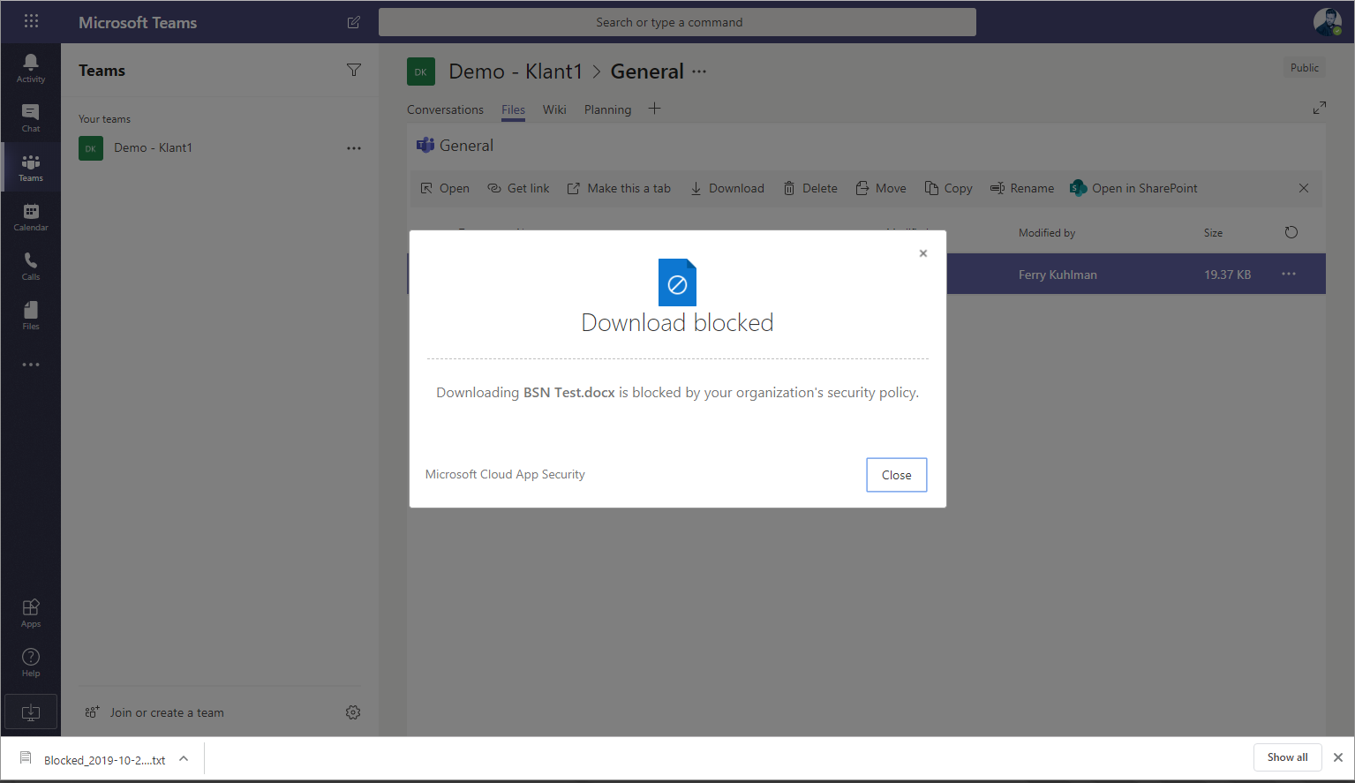Image resolution: width=1355 pixels, height=783 pixels.
Task: Click the filter teams funnel icon
Action: pyautogui.click(x=354, y=71)
